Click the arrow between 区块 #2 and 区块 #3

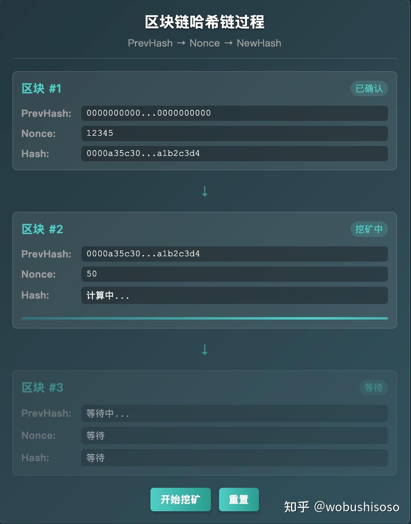coord(204,349)
